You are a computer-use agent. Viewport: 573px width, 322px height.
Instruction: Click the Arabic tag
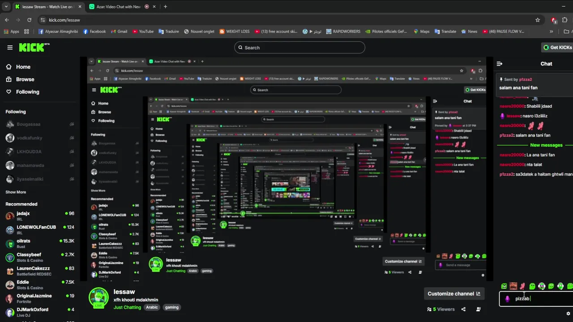[x=152, y=307]
